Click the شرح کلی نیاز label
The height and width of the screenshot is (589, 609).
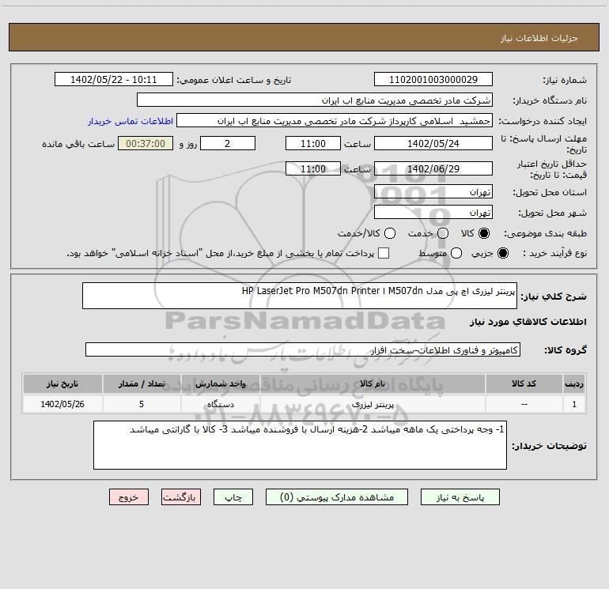pyautogui.click(x=554, y=296)
